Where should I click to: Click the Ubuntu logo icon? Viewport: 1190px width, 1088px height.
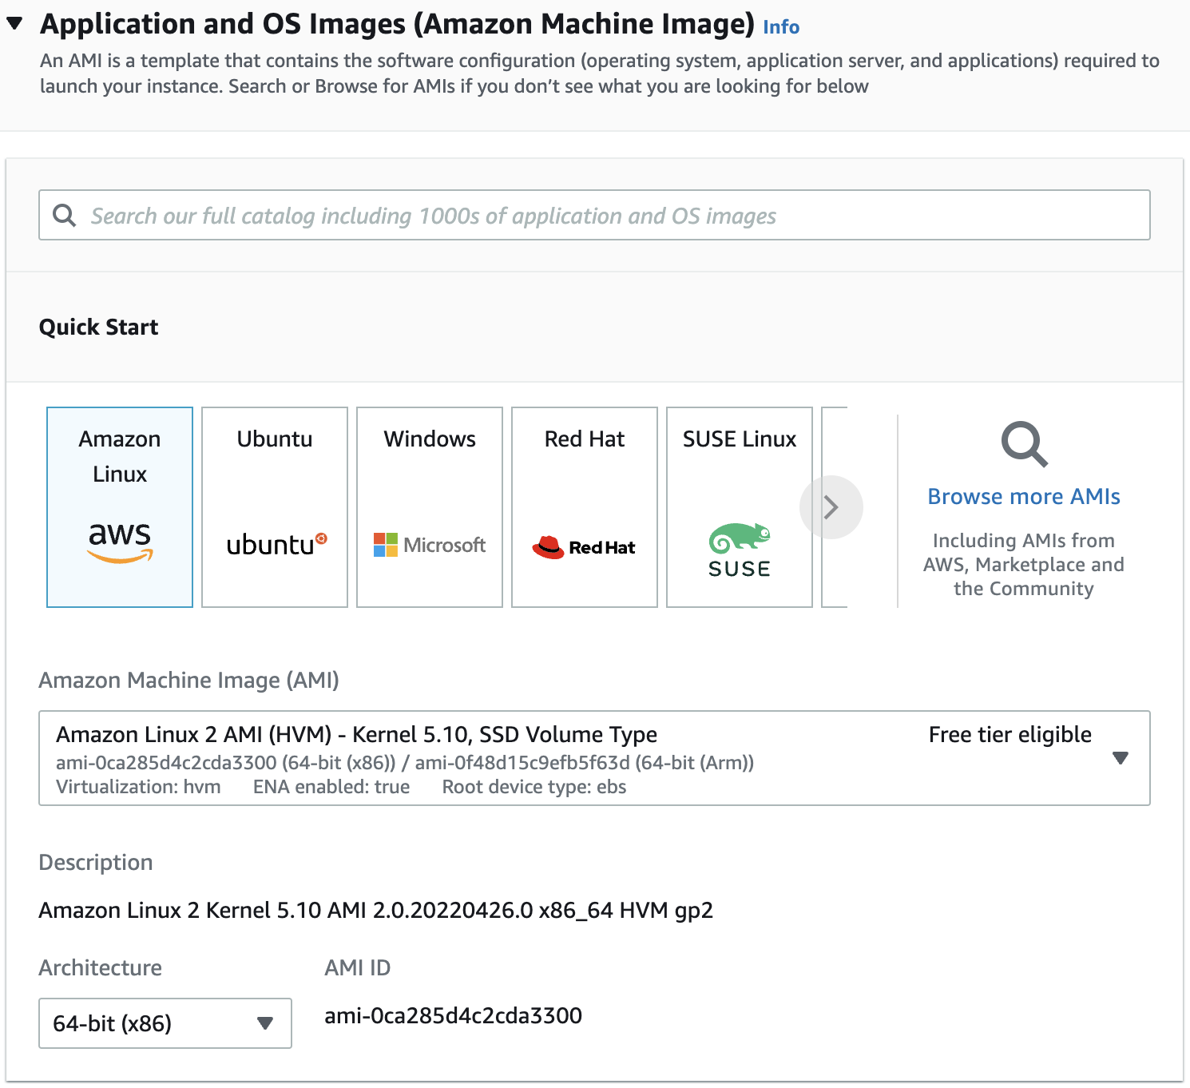tap(276, 545)
